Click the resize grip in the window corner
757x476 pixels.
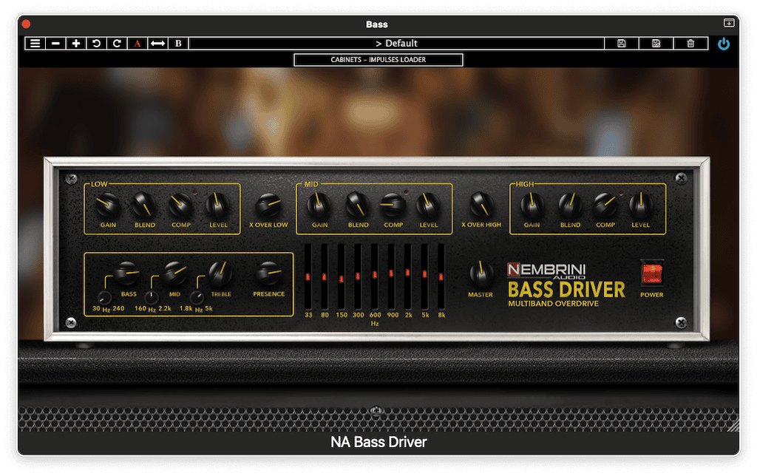point(733,425)
